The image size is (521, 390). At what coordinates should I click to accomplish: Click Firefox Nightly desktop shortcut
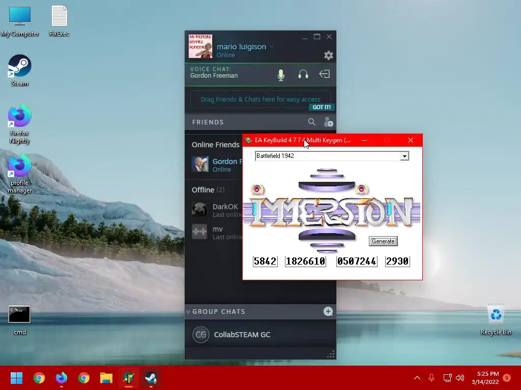(x=20, y=124)
